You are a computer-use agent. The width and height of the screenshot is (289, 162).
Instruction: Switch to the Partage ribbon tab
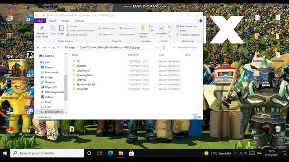coord(65,21)
